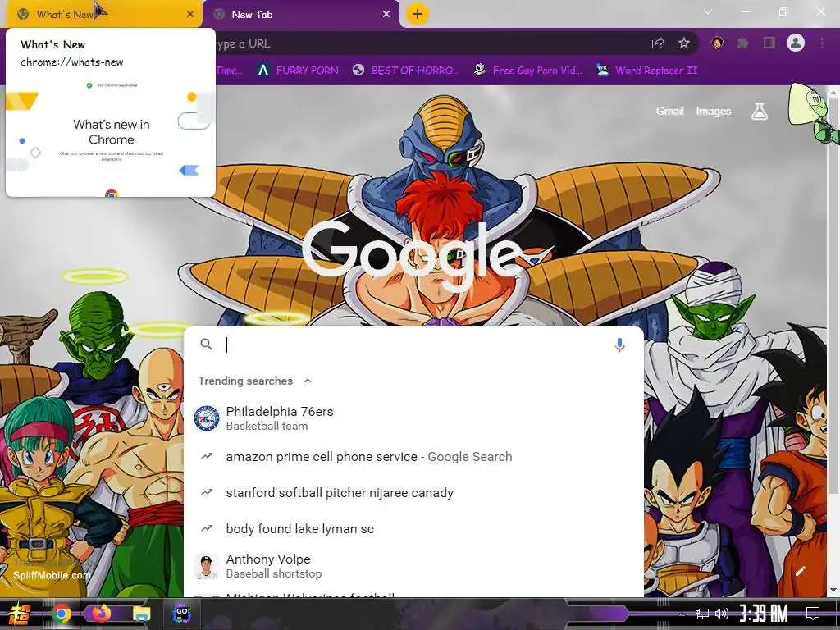Customize this page with pencil icon
840x630 pixels.
point(801,571)
